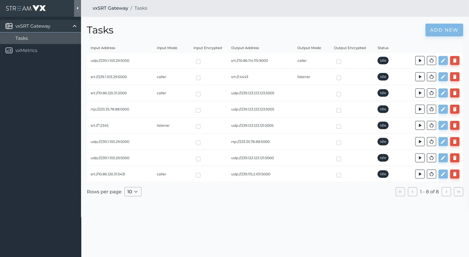Toggle Input Encrypted for srt://10.86.120.31:2000 row
The width and height of the screenshot is (469, 257).
tap(198, 94)
